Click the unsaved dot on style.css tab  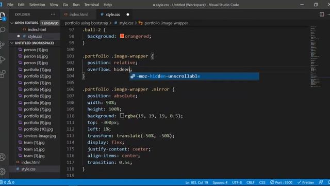tap(128, 14)
